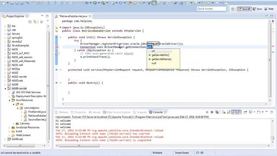
Task: Switch to the Markers tab
Action: pos(62,112)
